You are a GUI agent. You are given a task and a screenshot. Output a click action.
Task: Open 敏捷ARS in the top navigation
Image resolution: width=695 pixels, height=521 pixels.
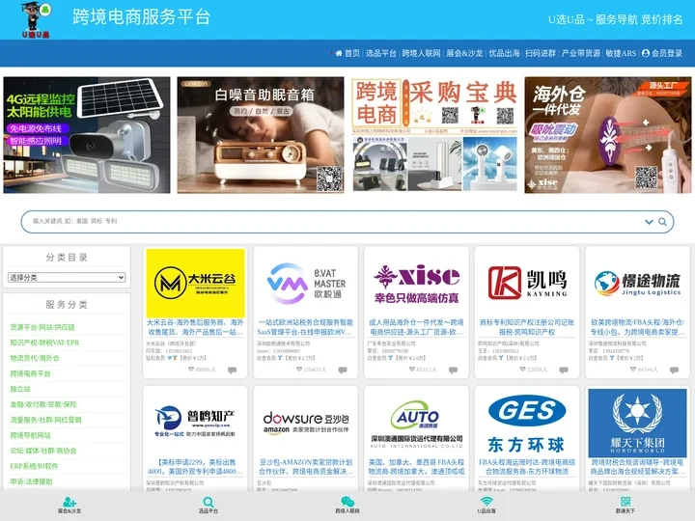point(621,53)
